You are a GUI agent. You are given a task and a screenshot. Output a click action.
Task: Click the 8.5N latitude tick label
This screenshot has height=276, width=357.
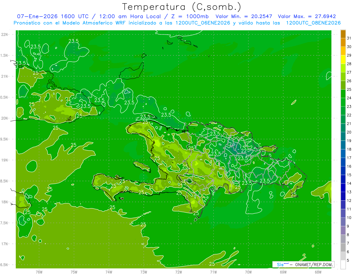[4, 181]
